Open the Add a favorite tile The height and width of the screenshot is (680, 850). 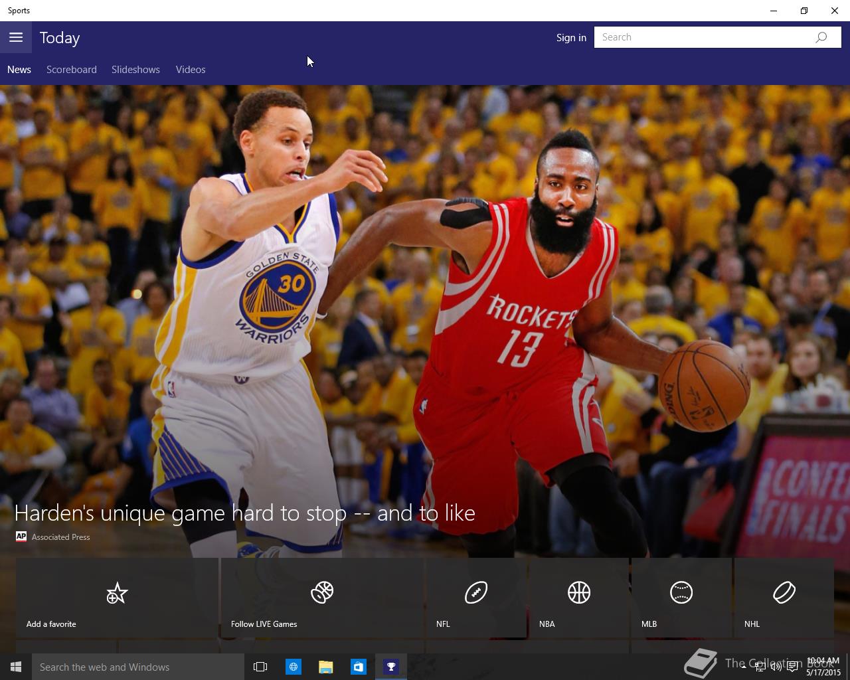117,598
